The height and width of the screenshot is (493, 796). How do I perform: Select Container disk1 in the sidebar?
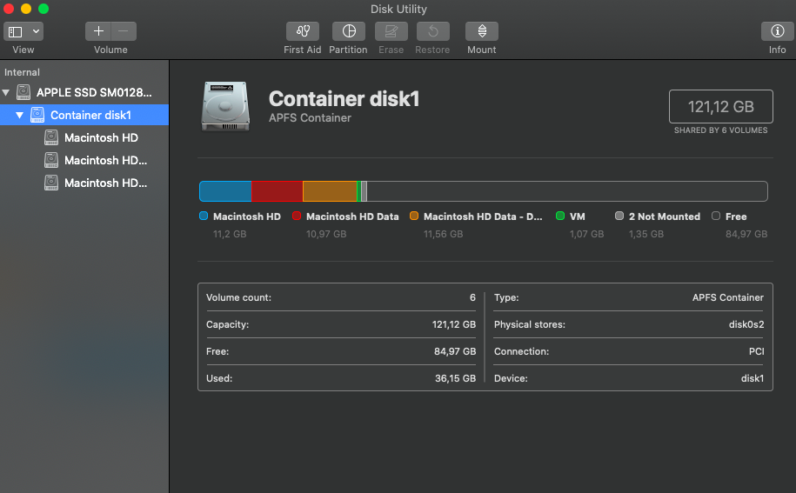[84, 115]
